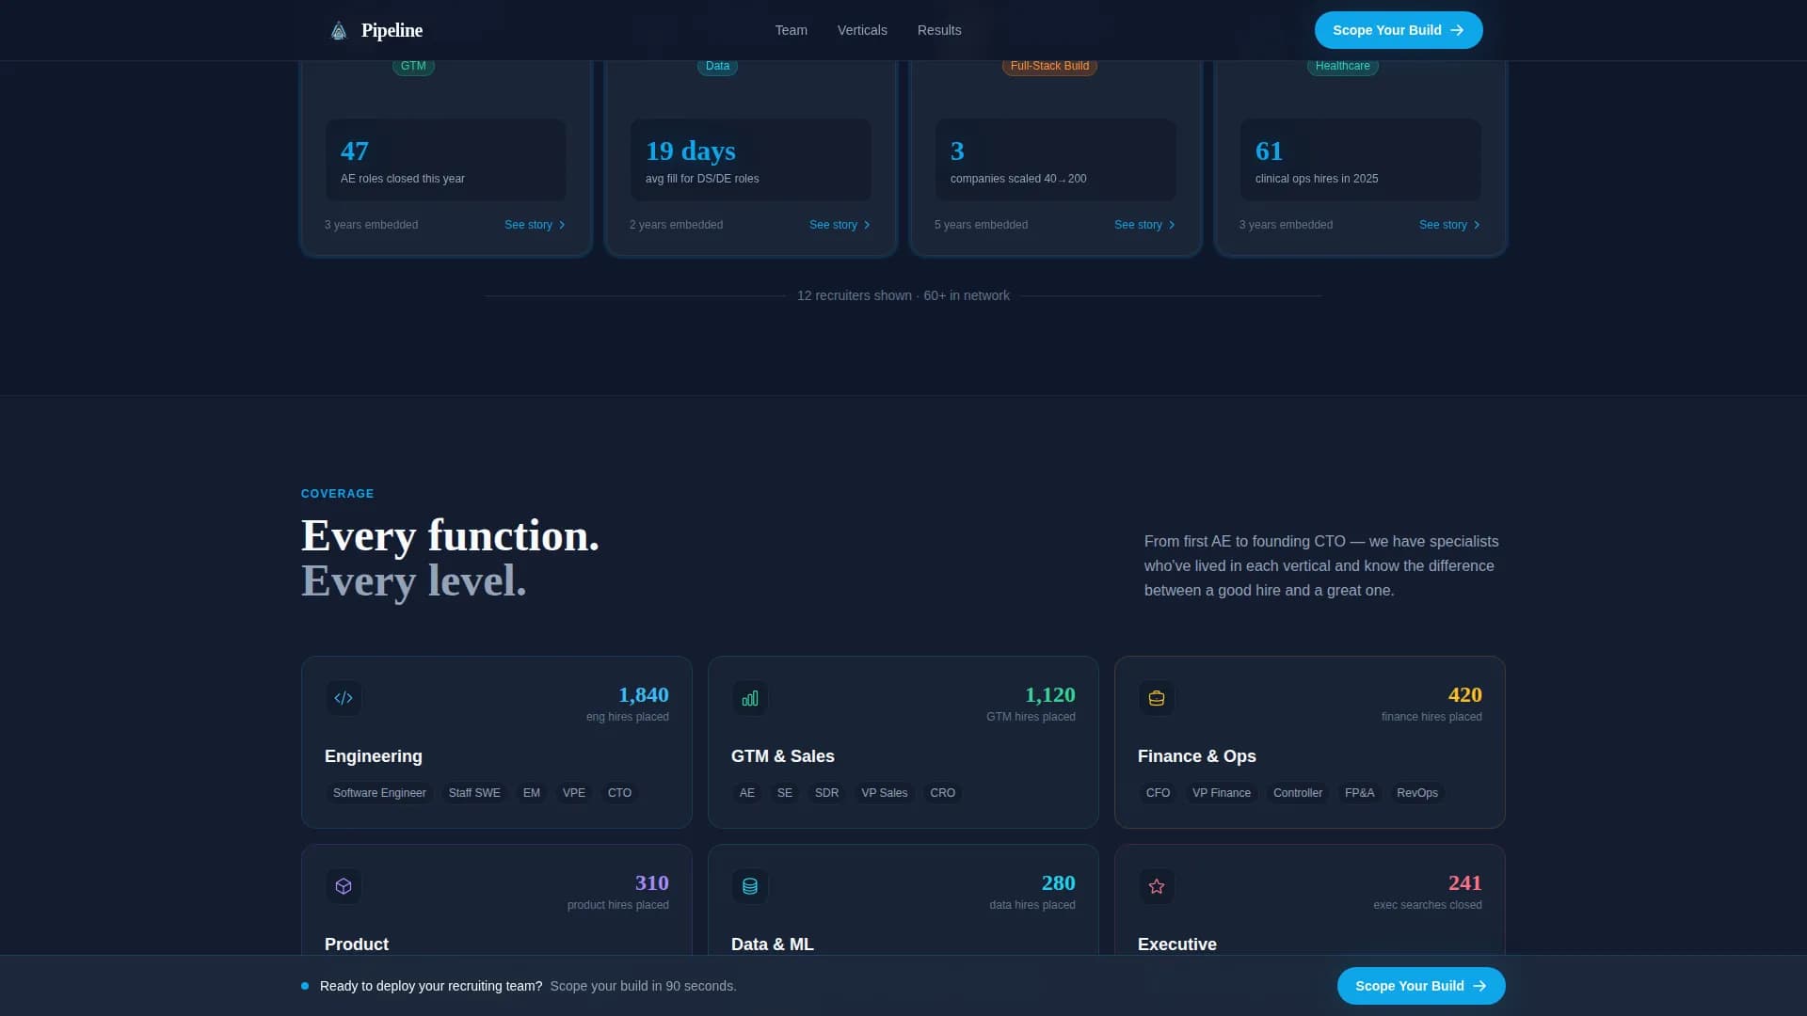1807x1016 pixels.
Task: Click the Data & ML database icon
Action: click(x=750, y=886)
